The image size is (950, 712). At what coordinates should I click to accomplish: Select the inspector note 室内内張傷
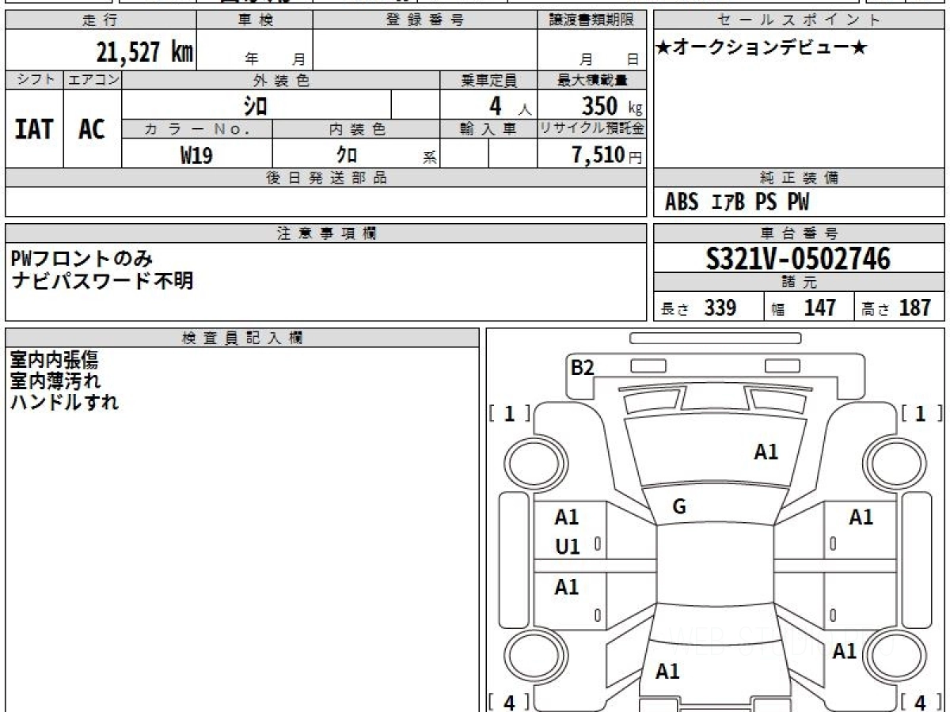54,360
